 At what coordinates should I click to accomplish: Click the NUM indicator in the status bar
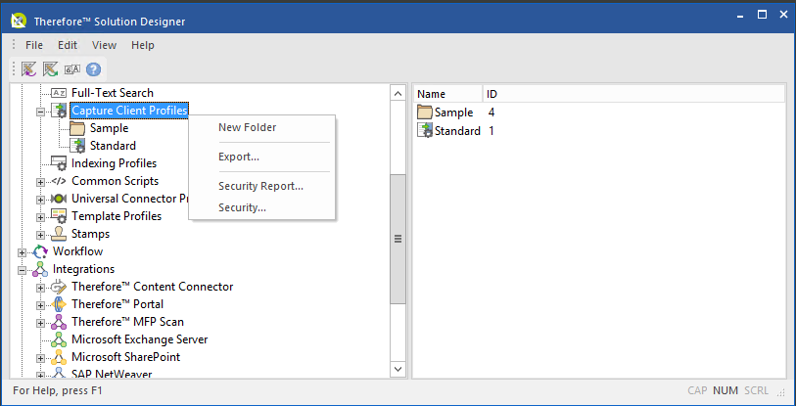click(x=726, y=390)
